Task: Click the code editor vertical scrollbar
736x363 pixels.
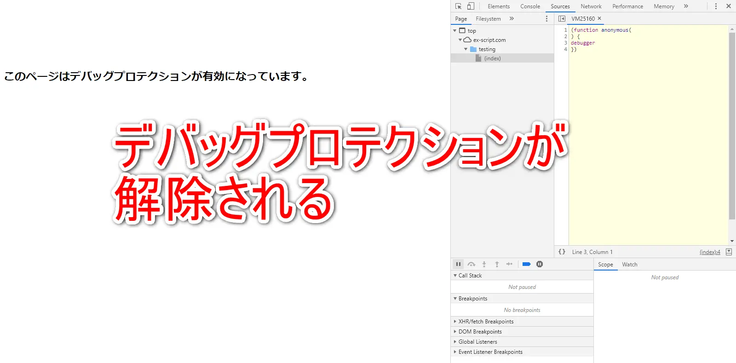Action: (x=732, y=126)
